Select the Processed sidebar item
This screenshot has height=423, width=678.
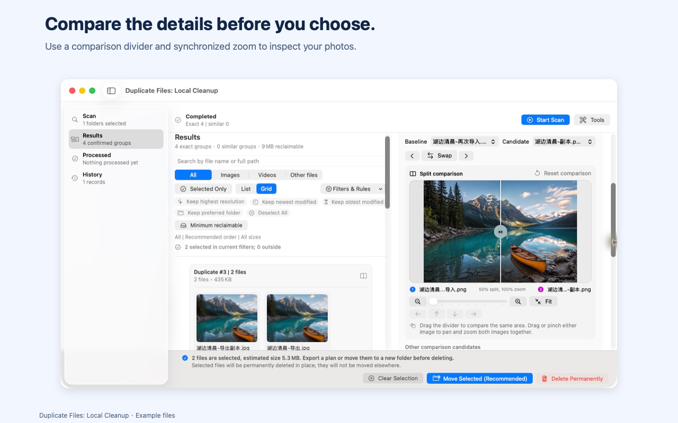click(116, 159)
